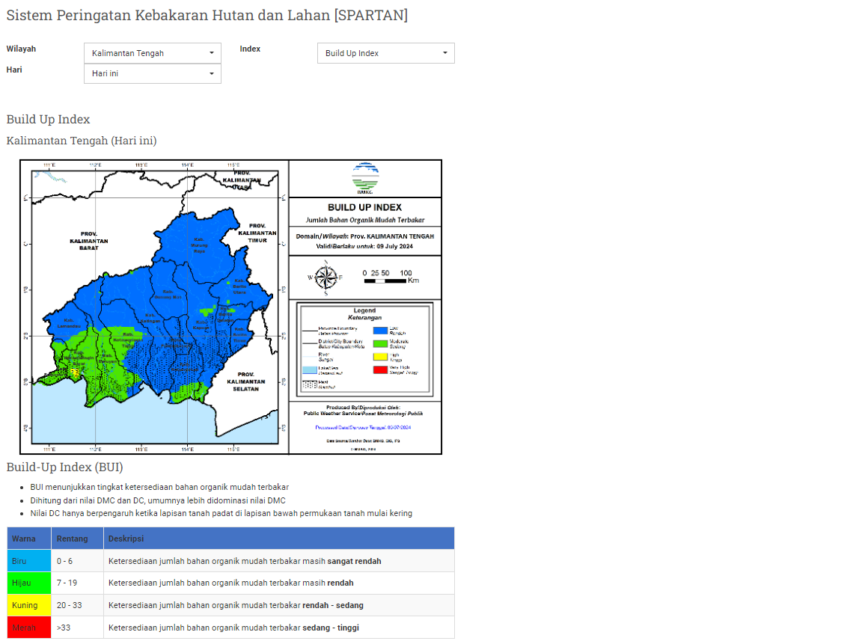Click the Kuning color cell in the table
The image size is (862, 641).
29,605
